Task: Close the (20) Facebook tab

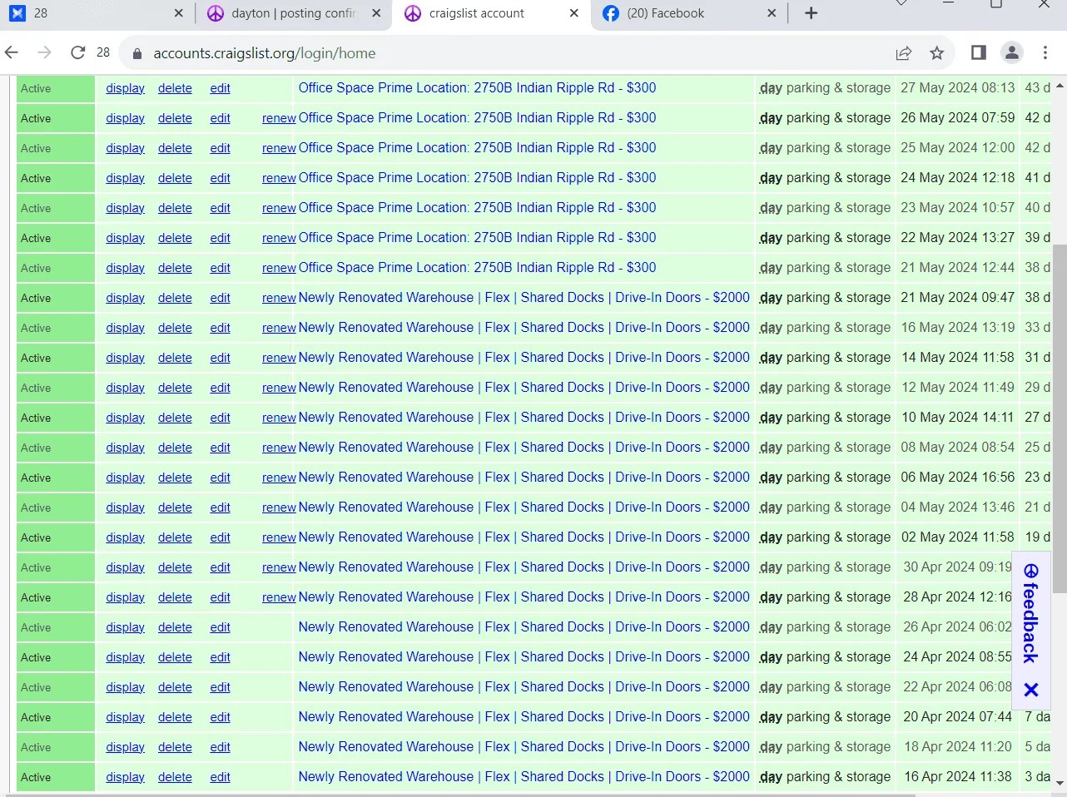Action: (772, 13)
